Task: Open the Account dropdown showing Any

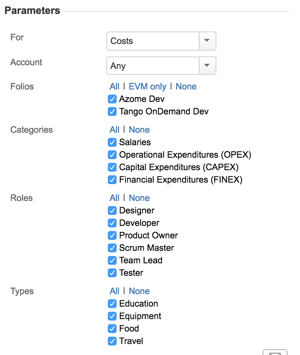Action: [207, 66]
